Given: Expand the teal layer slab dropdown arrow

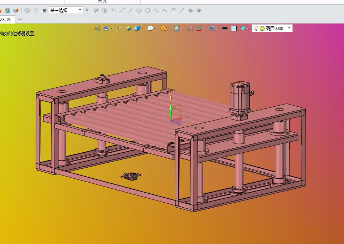Looking at the screenshot, I should [248, 28].
